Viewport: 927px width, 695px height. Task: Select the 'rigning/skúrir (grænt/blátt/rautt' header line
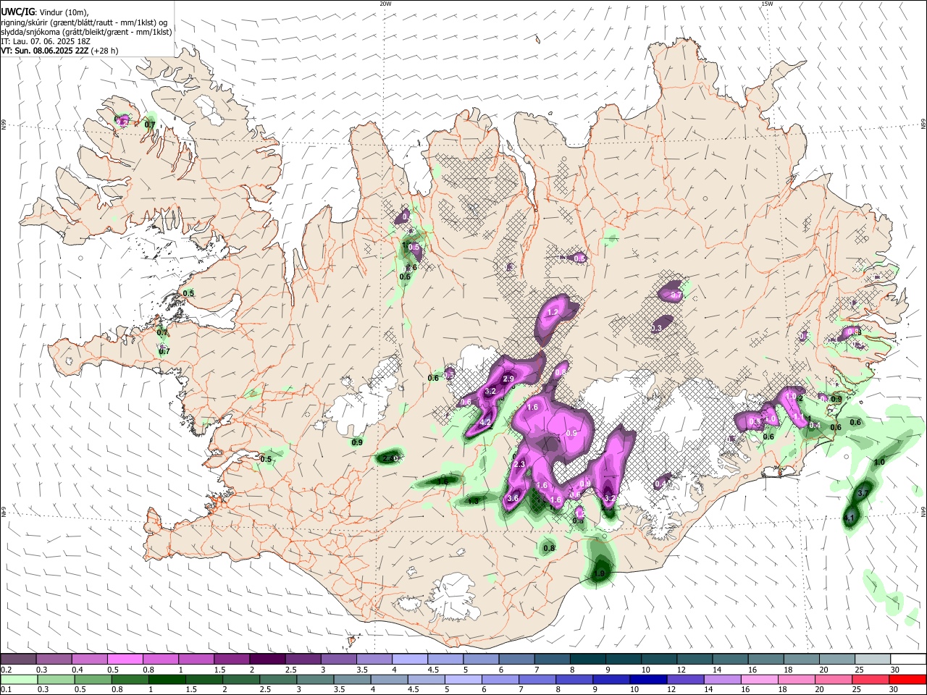coord(84,22)
